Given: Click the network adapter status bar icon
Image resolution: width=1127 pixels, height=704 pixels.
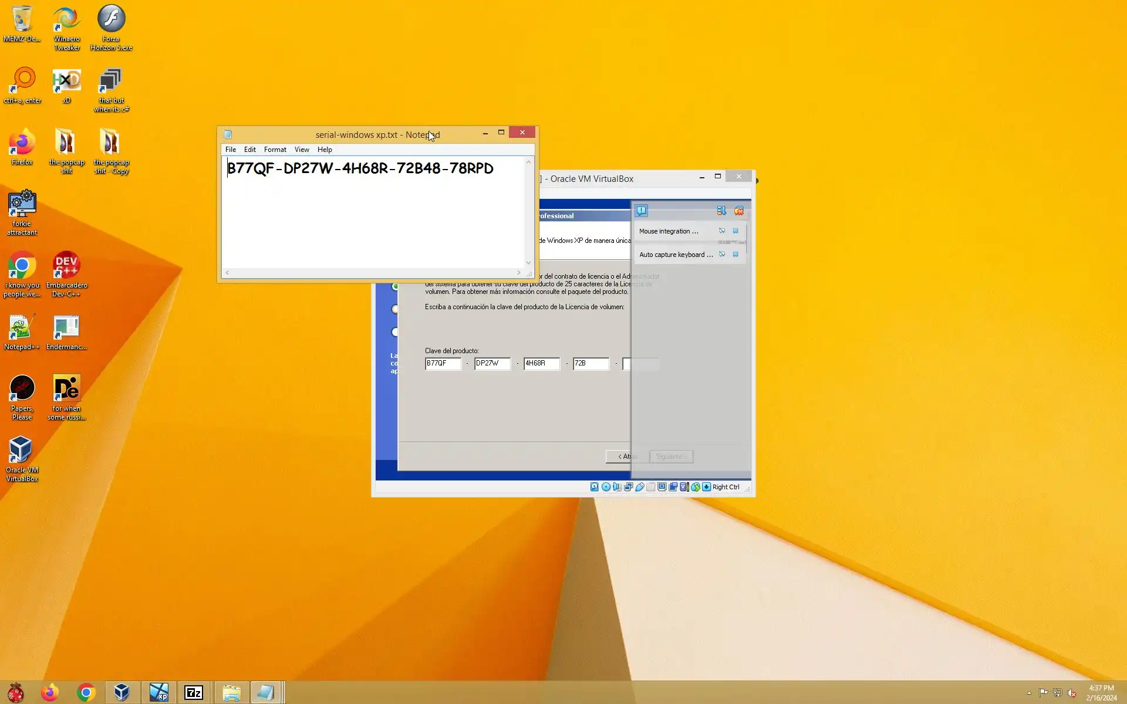Looking at the screenshot, I should [x=629, y=487].
